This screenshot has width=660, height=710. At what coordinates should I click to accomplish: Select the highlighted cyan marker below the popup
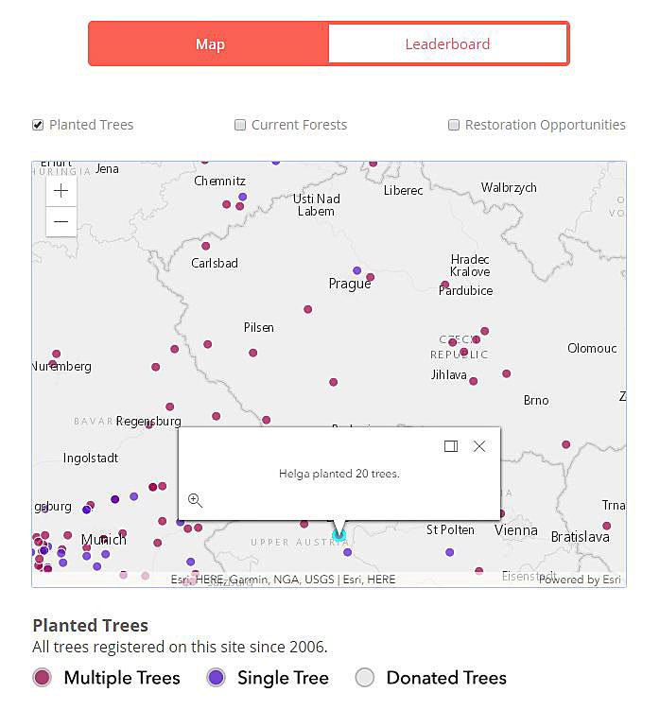(339, 536)
